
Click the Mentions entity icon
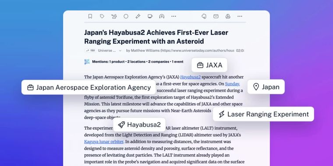[87, 62]
